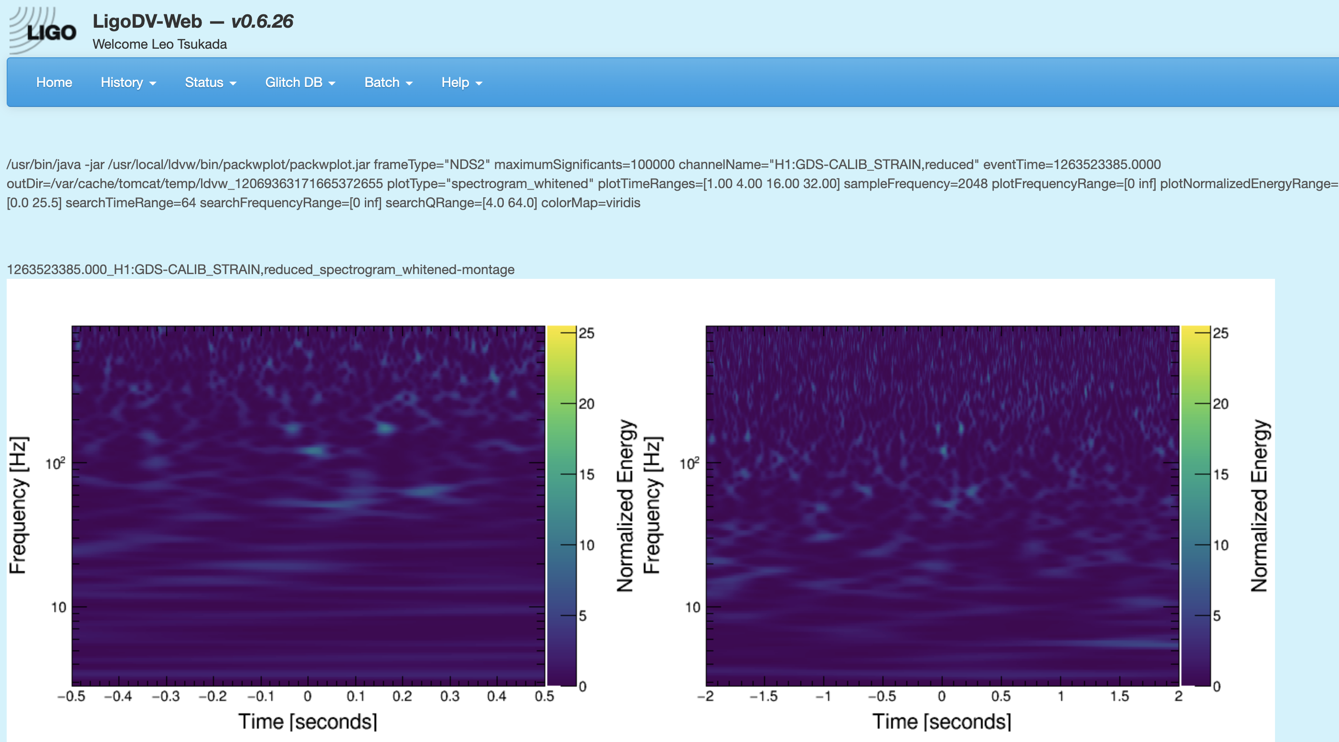Screen dimensions: 1339x742
Task: Expand the Status dropdown menu
Action: pos(211,83)
